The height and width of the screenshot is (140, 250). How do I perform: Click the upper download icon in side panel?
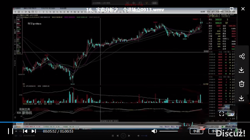[242, 70]
